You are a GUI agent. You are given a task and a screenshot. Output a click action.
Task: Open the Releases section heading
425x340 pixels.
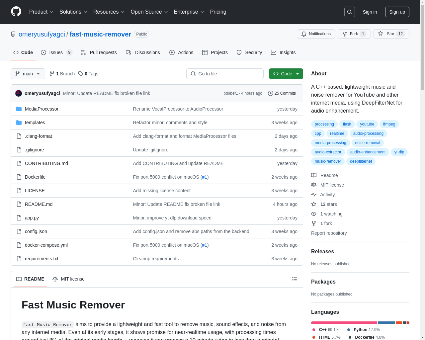(322, 252)
